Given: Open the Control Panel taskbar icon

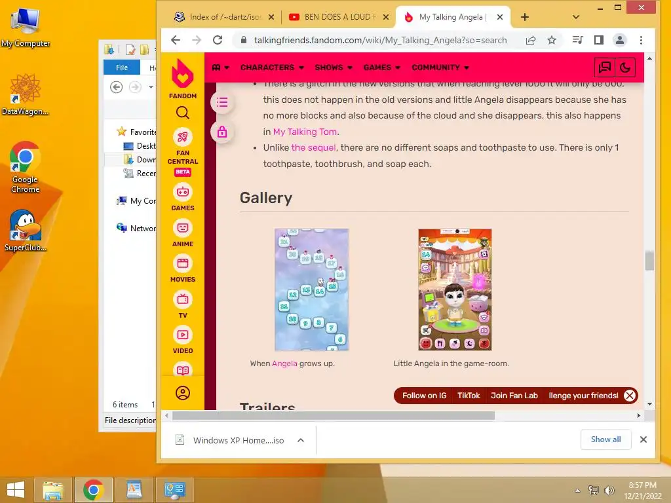Looking at the screenshot, I should 174,490.
